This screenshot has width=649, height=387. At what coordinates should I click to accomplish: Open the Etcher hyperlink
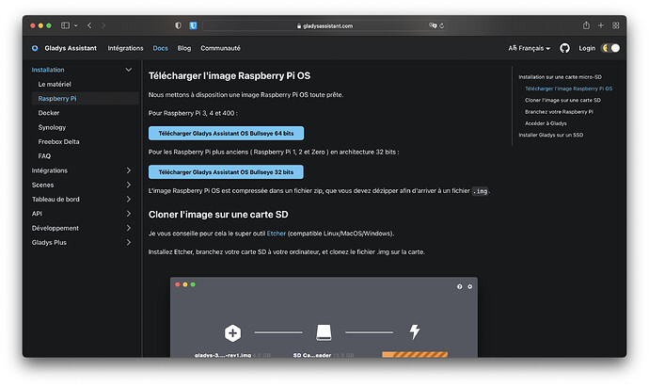click(x=277, y=234)
